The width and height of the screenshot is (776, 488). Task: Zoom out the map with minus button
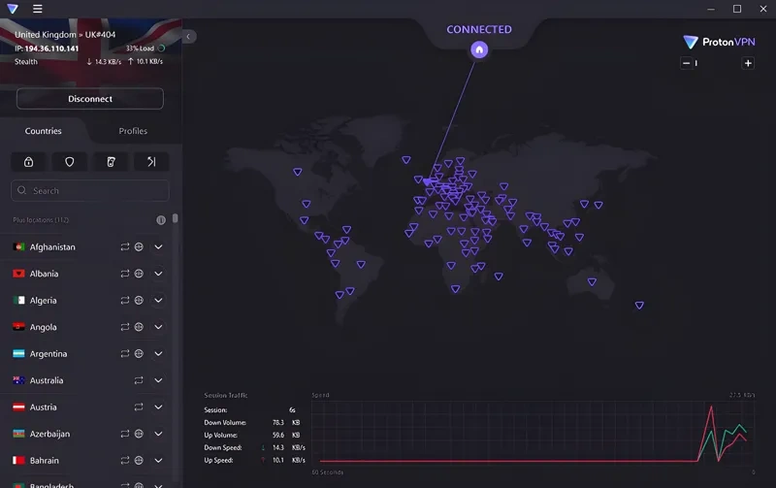(686, 63)
